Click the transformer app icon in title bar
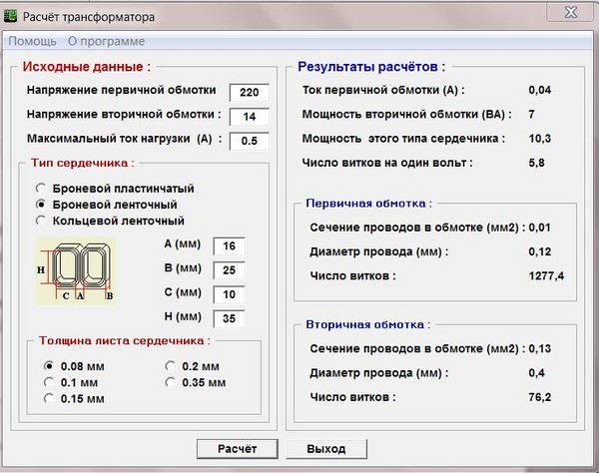Screen dimensions: 599x473 point(10,16)
